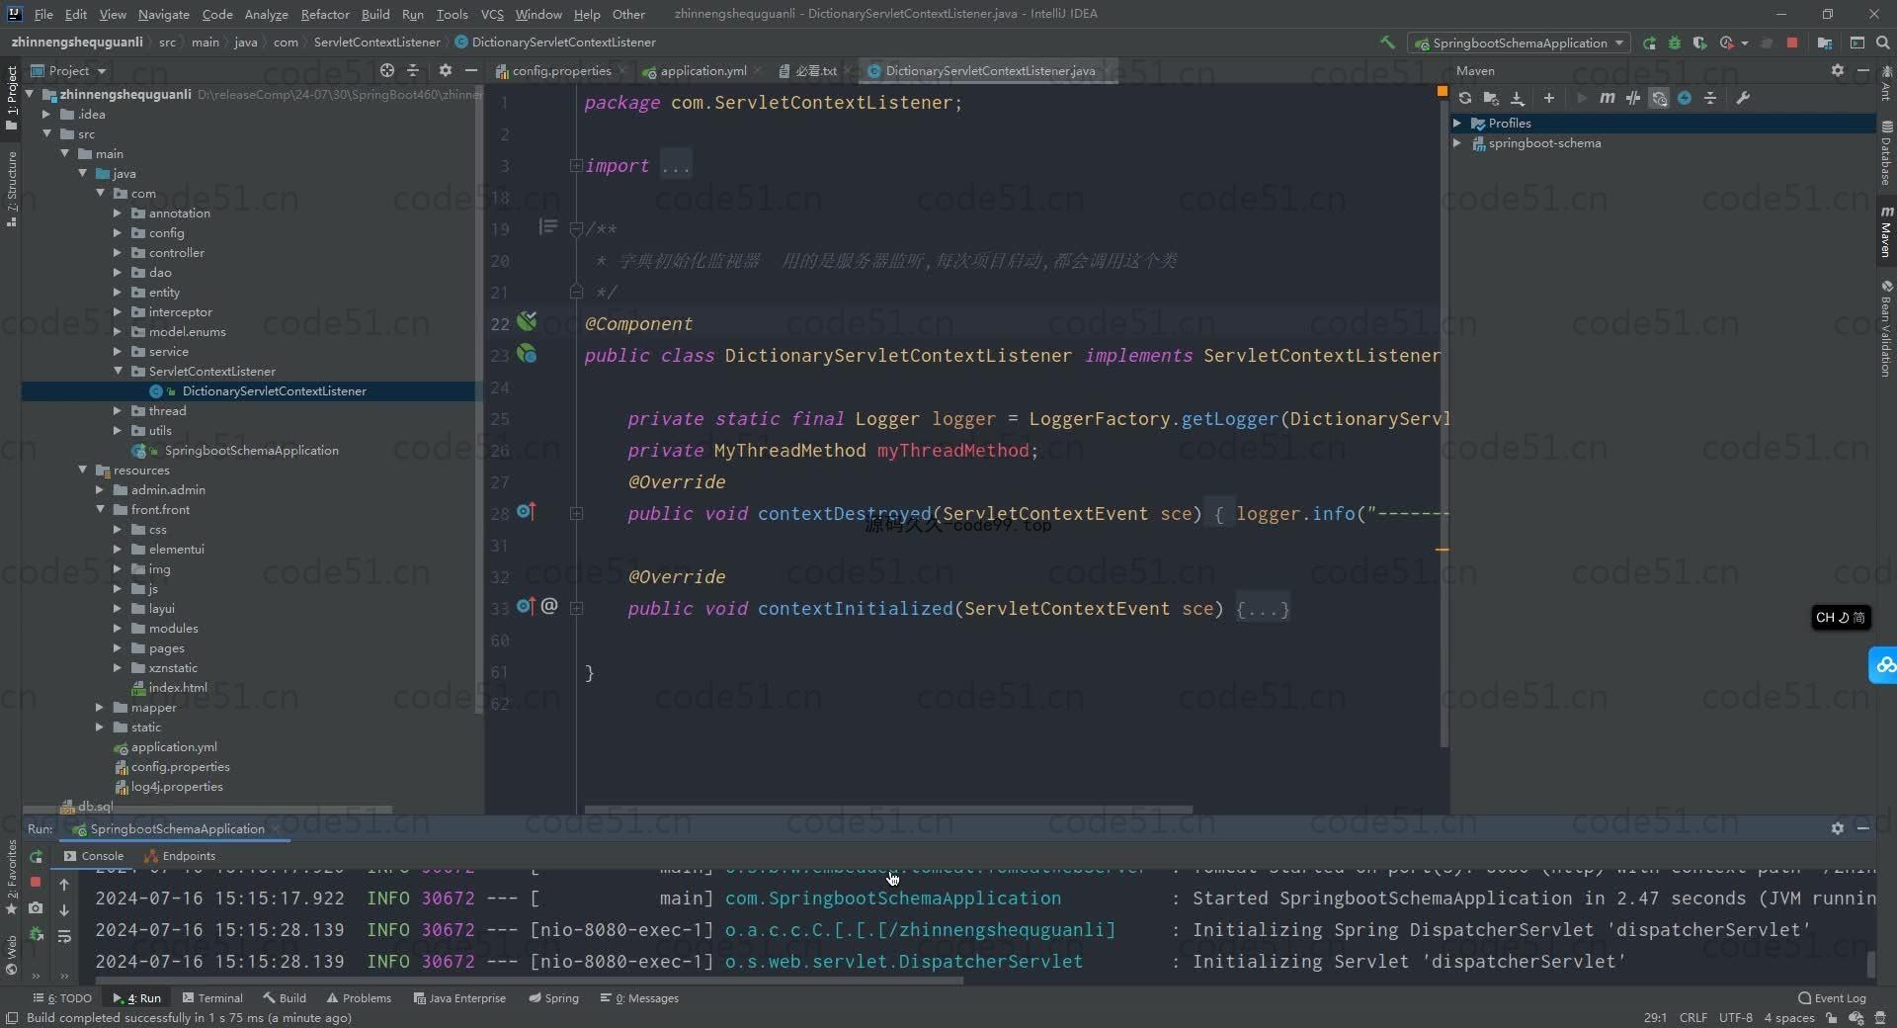Switch to Endpoints tab in Run panel
This screenshot has height=1028, width=1897.
click(180, 856)
